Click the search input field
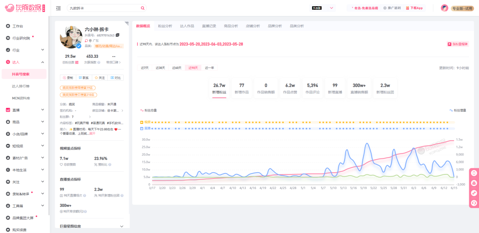This screenshot has height=233, width=479. pyautogui.click(x=104, y=8)
